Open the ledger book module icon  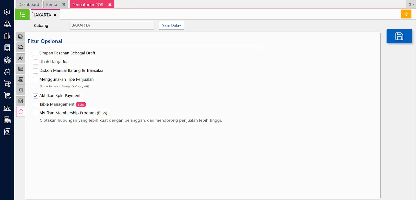tap(7, 48)
